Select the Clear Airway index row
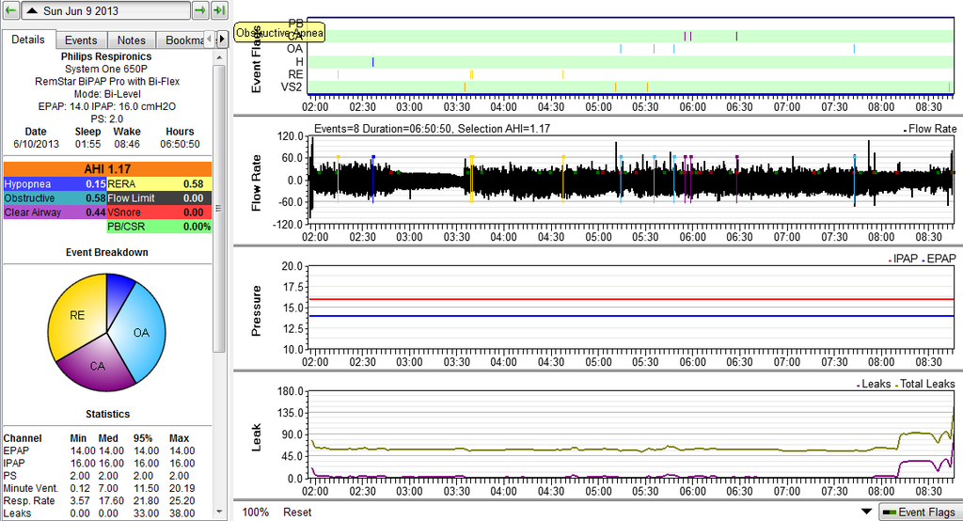Screen dimensions: 963x521 click(55, 212)
